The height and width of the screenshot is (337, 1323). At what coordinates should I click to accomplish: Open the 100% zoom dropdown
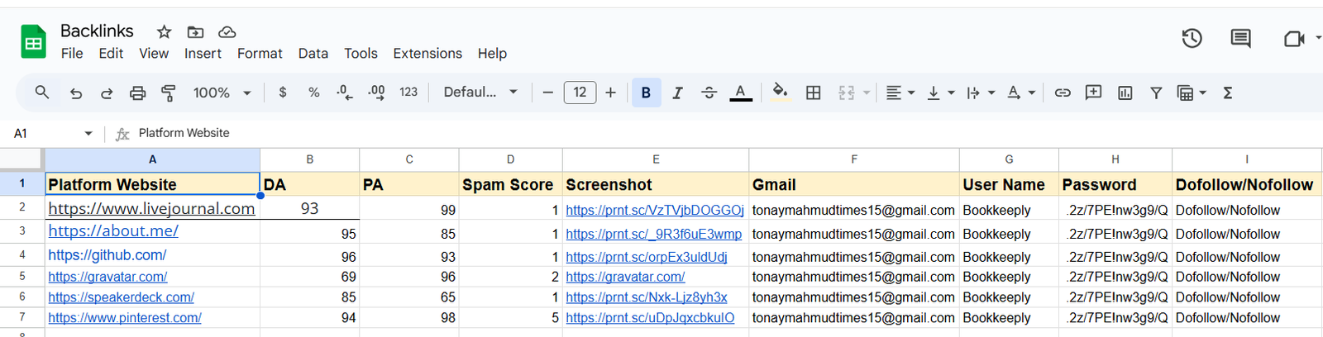[x=222, y=93]
